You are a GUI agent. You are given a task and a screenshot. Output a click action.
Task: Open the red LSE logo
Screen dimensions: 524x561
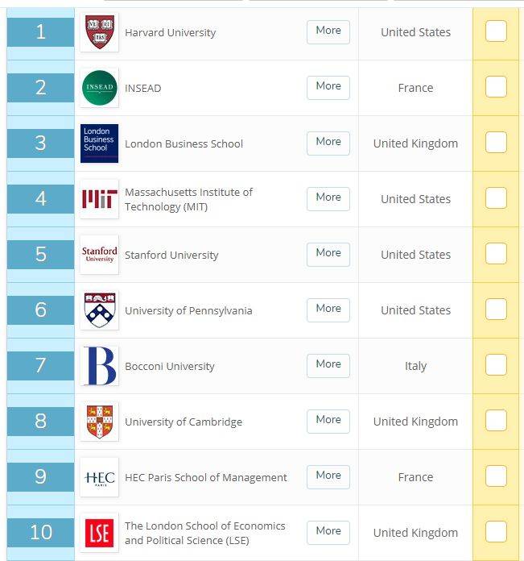tap(99, 533)
